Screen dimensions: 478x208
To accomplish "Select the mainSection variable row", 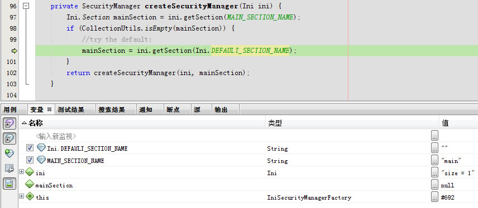I will point(248,185).
